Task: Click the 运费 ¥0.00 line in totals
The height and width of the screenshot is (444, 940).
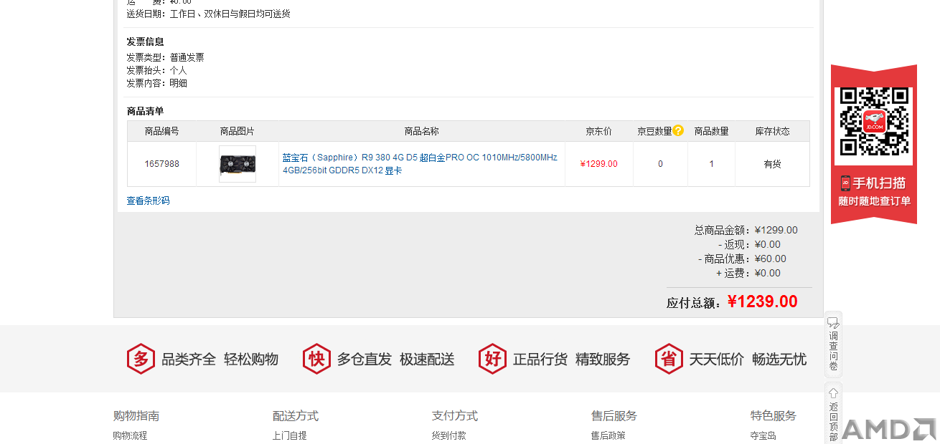Action: [748, 273]
